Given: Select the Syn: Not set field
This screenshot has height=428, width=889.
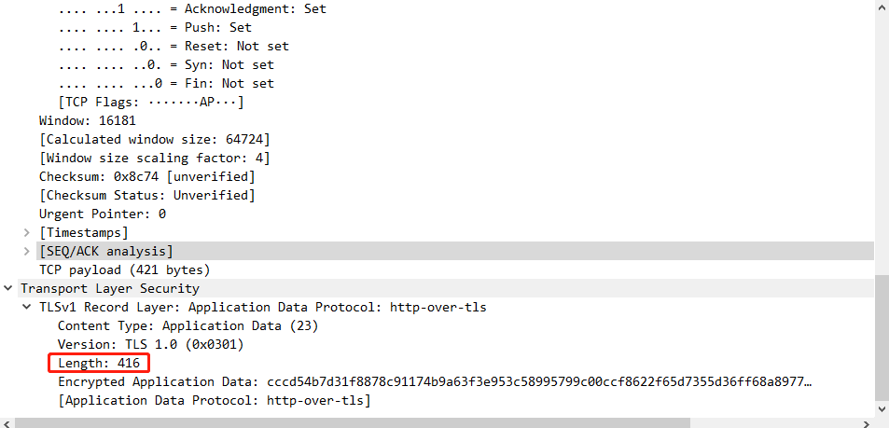Looking at the screenshot, I should click(x=166, y=64).
